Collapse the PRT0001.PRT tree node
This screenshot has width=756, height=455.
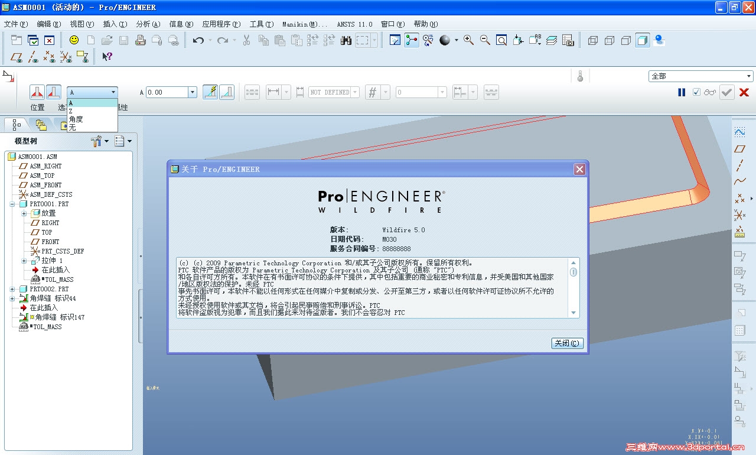tap(12, 204)
